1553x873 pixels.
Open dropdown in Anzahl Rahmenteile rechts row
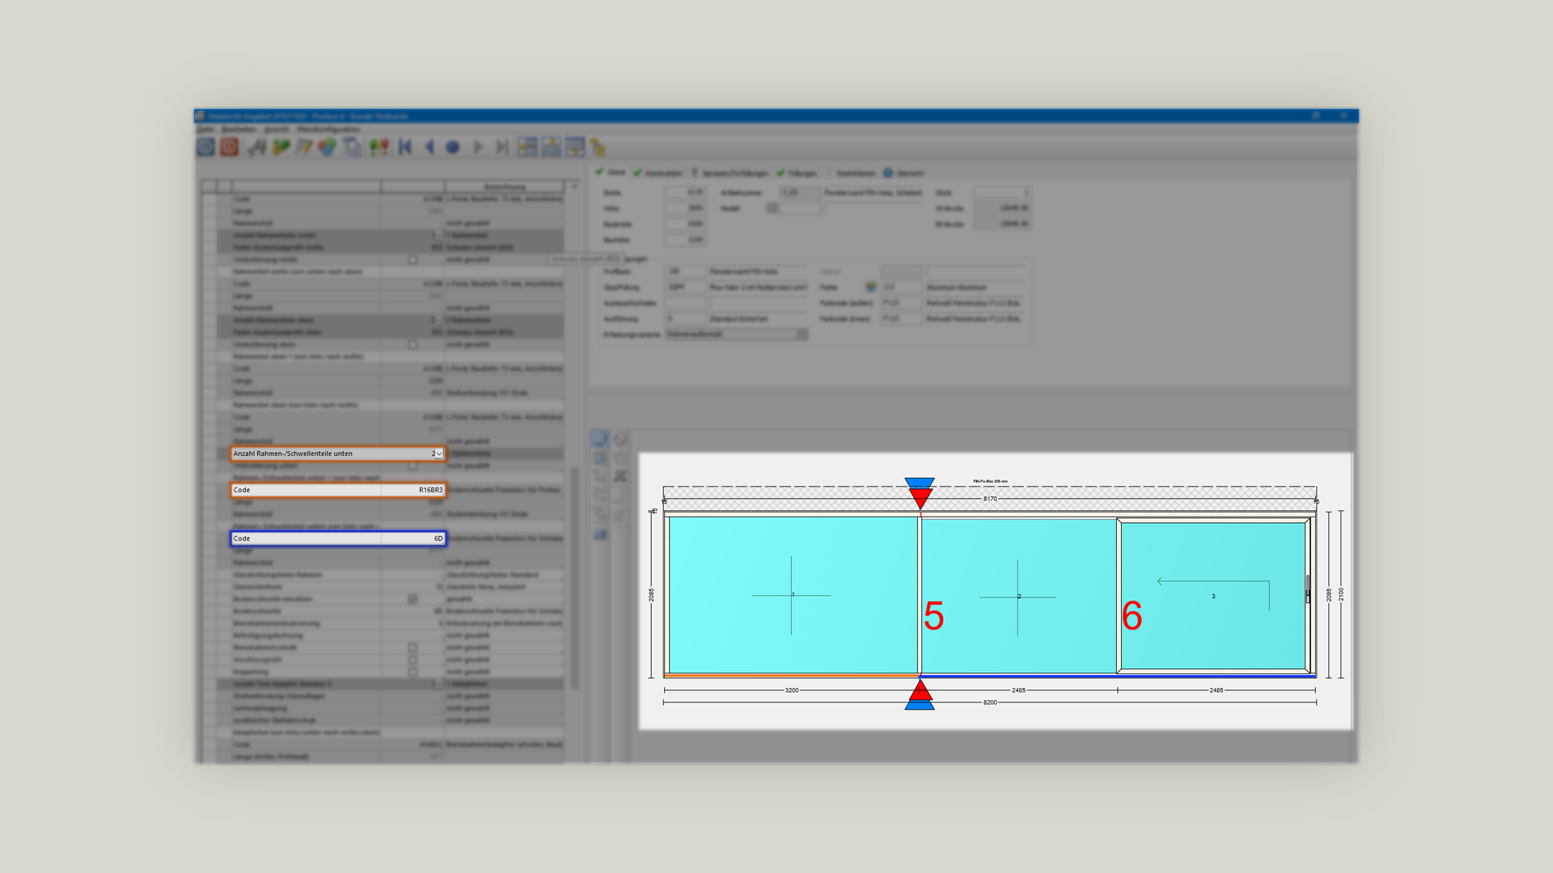pyautogui.click(x=439, y=235)
